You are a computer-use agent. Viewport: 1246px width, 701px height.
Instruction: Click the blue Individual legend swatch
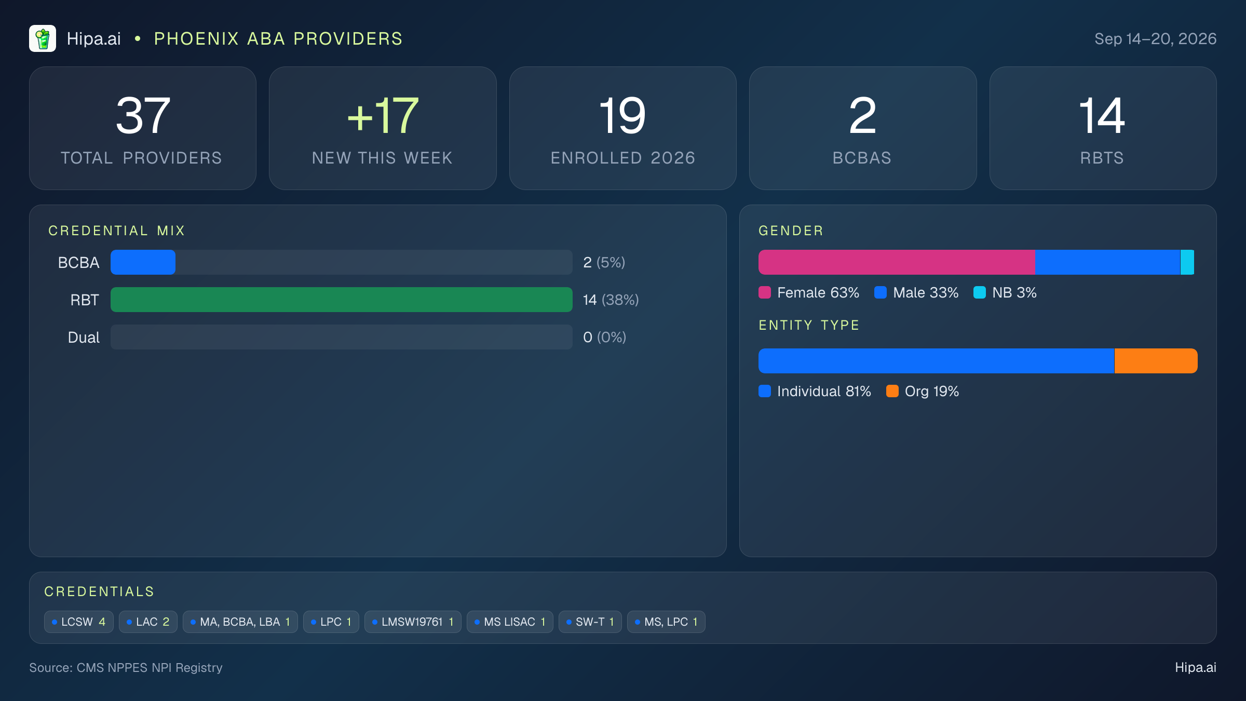click(x=765, y=391)
